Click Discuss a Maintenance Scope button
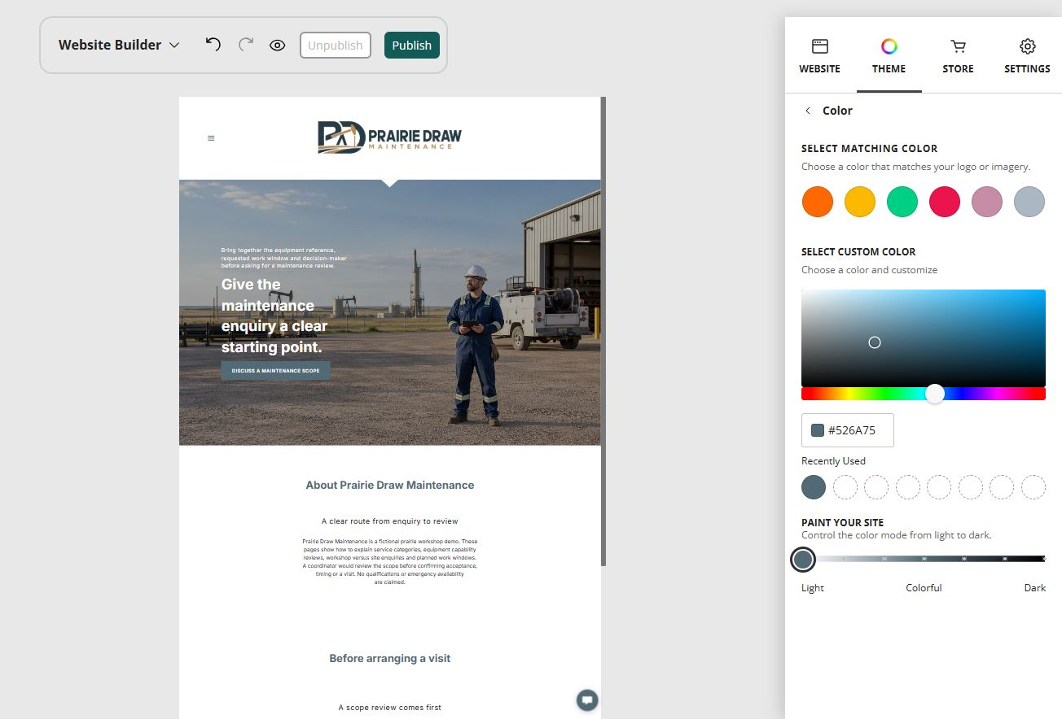The image size is (1062, 719). (275, 371)
